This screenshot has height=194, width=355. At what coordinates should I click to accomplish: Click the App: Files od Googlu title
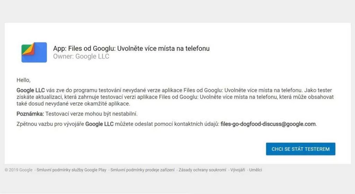[131, 48]
